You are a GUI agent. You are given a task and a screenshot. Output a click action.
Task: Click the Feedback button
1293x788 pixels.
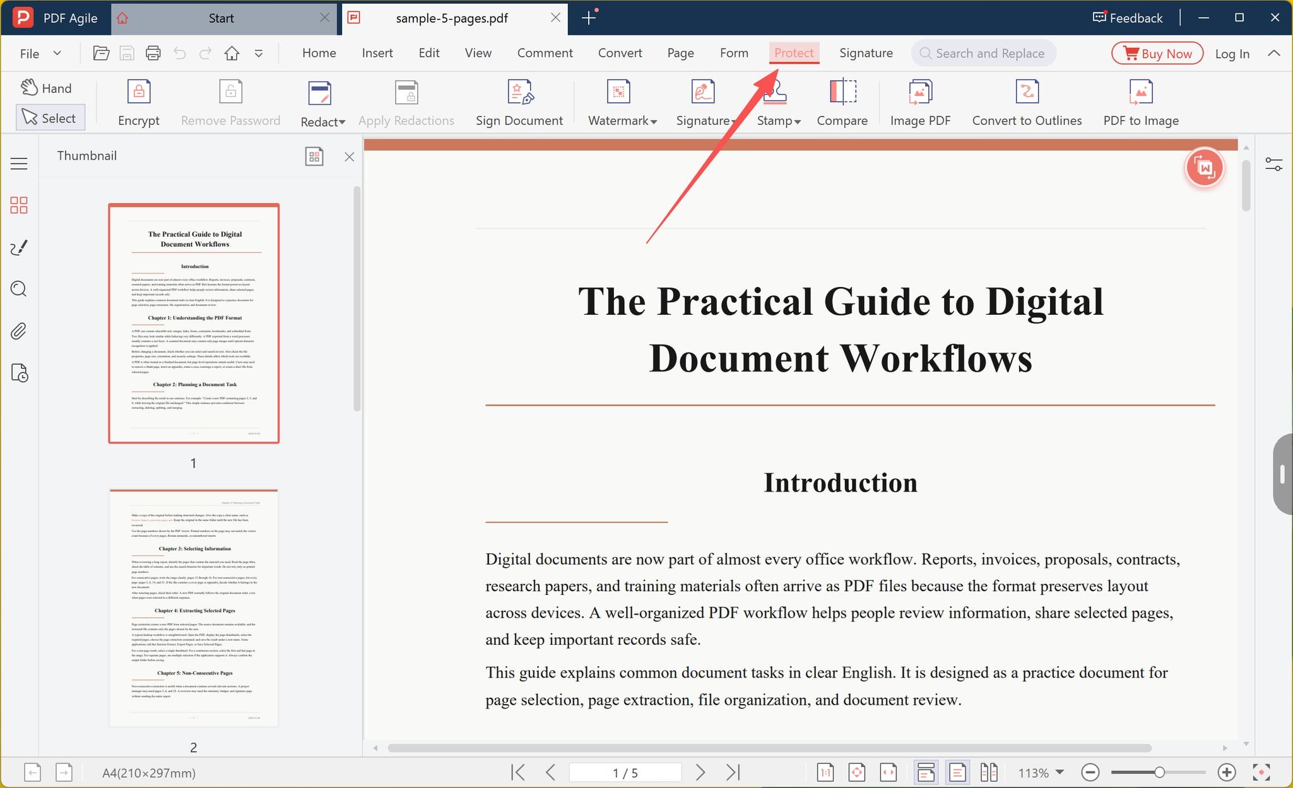pyautogui.click(x=1128, y=18)
